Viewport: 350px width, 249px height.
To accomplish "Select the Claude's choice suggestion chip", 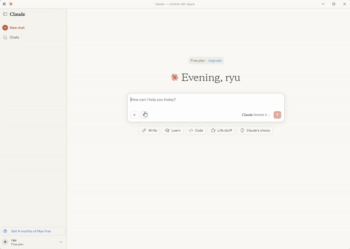I will click(x=255, y=130).
